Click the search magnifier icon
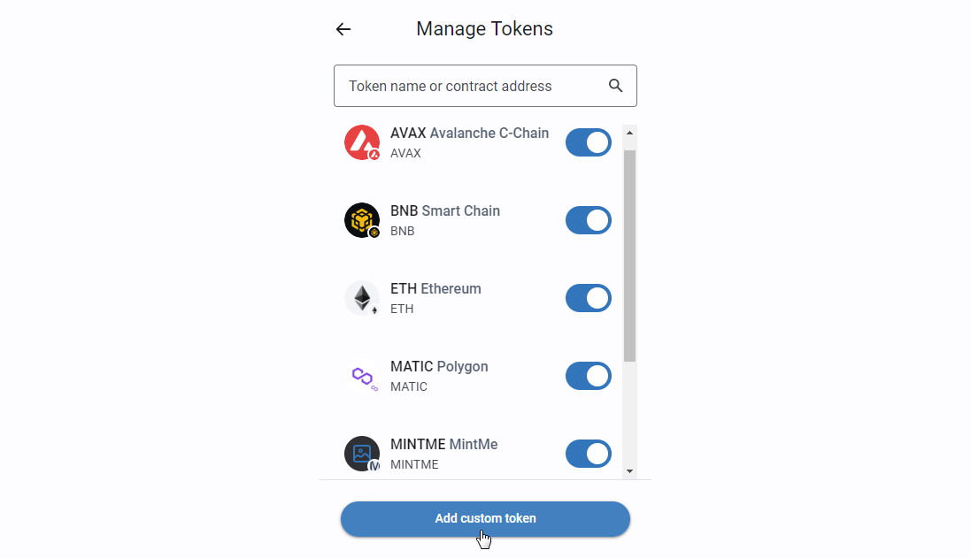Viewport: 971px width, 558px height. tap(616, 86)
